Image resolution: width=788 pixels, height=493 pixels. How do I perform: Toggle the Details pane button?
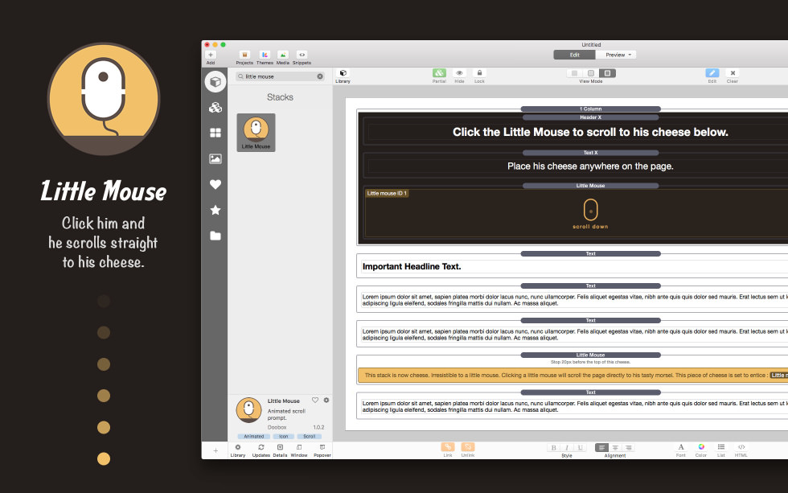280,447
